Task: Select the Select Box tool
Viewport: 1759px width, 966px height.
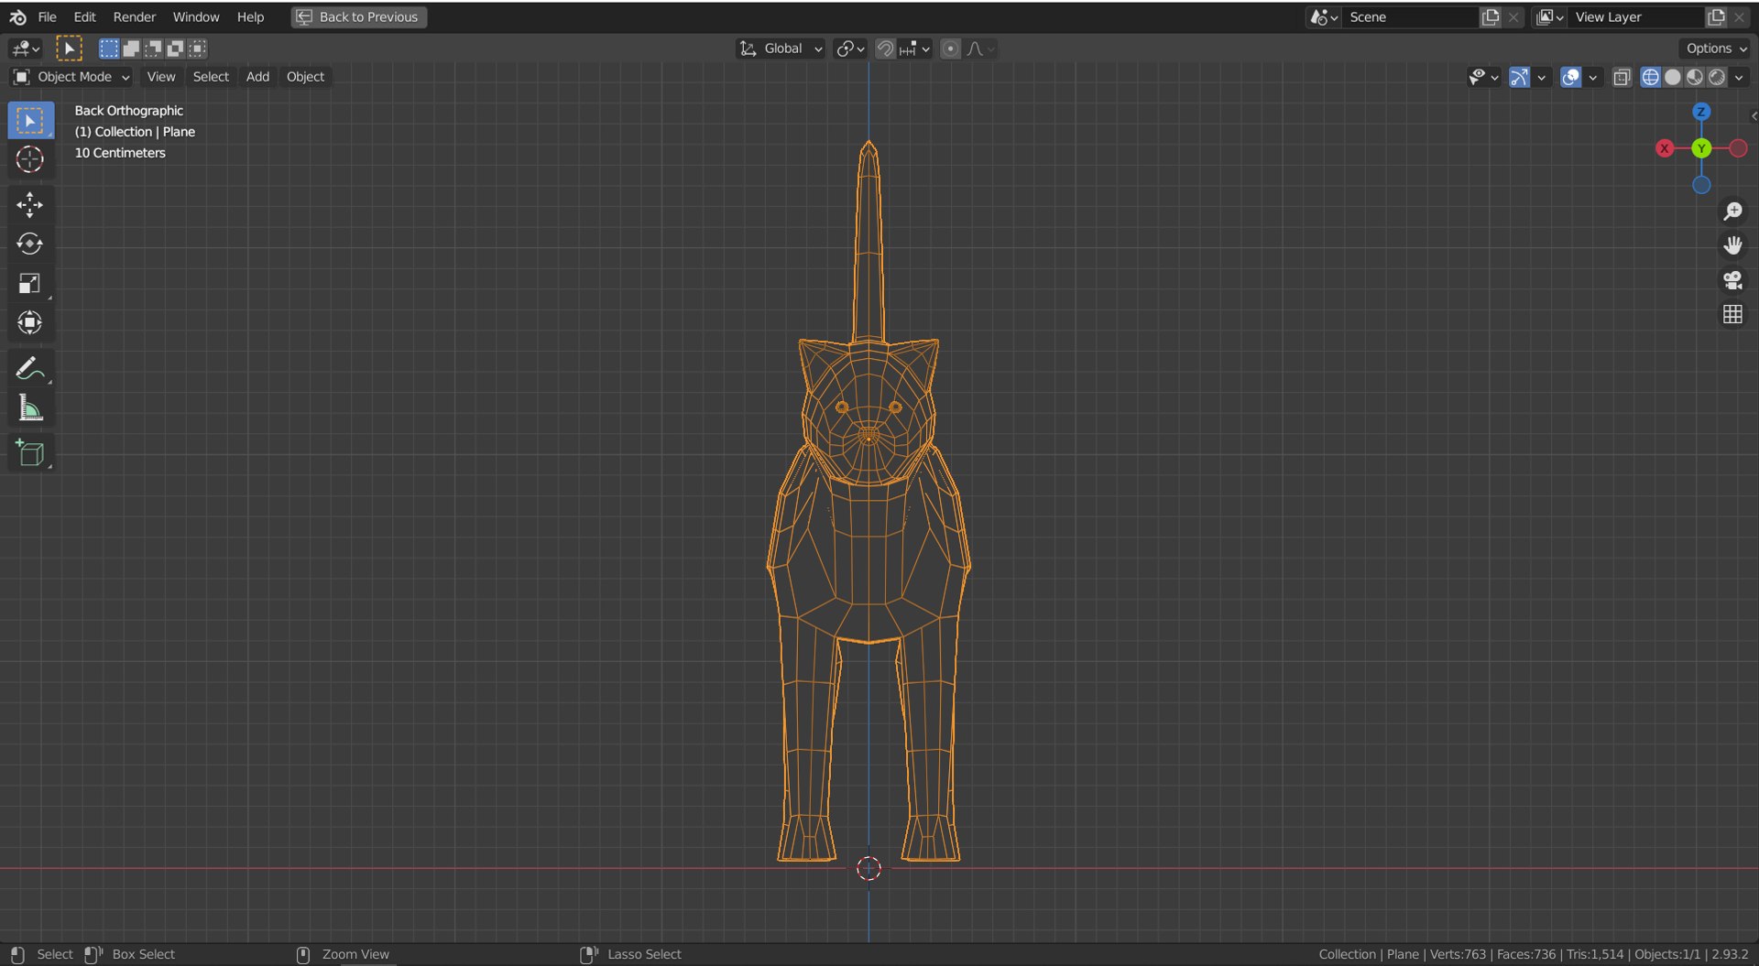Action: click(x=30, y=120)
